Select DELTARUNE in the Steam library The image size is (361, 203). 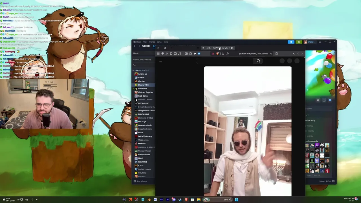pyautogui.click(x=143, y=103)
